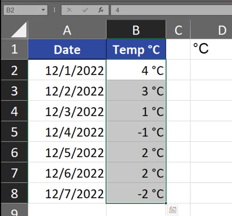Image resolution: width=232 pixels, height=216 pixels.
Task: Expand the Name Box dropdown arrow
Action: 44,10
